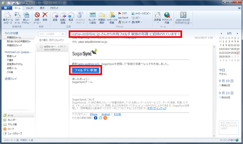Forward the message
Viewport: 243px width, 144px height.
pos(71,18)
